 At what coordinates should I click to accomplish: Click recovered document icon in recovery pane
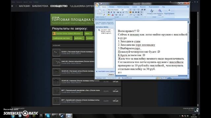click(99, 30)
